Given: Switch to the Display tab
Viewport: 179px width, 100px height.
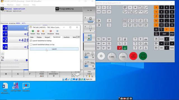Looking at the screenshot, I should [39, 37].
